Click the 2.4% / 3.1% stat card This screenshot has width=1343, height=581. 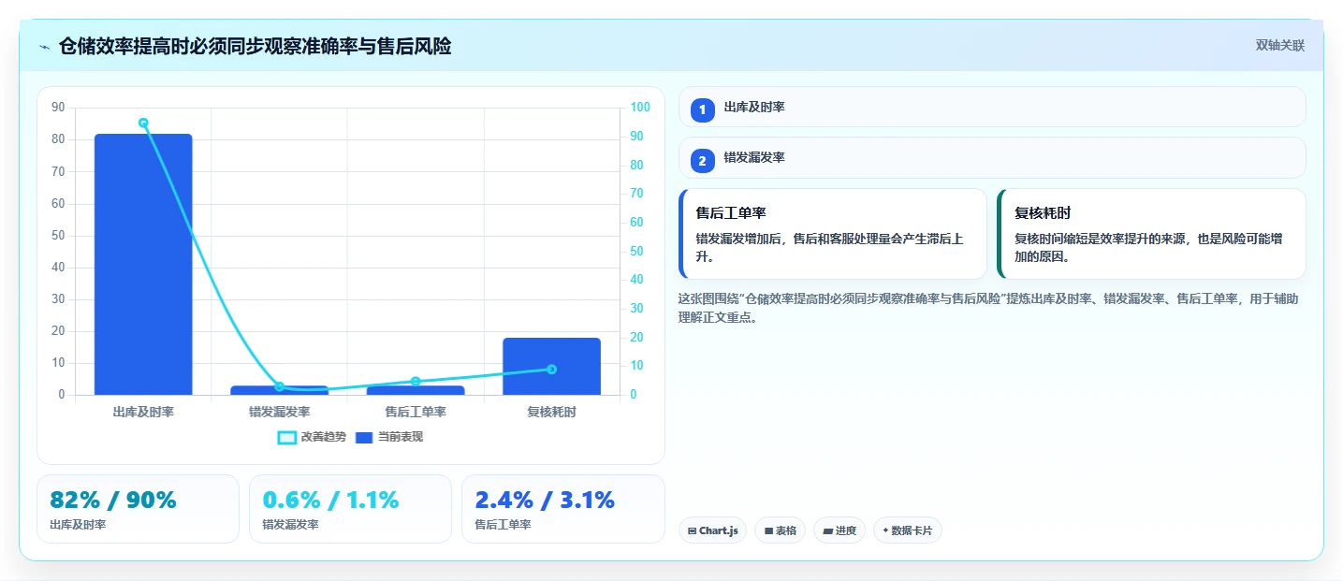pos(562,509)
